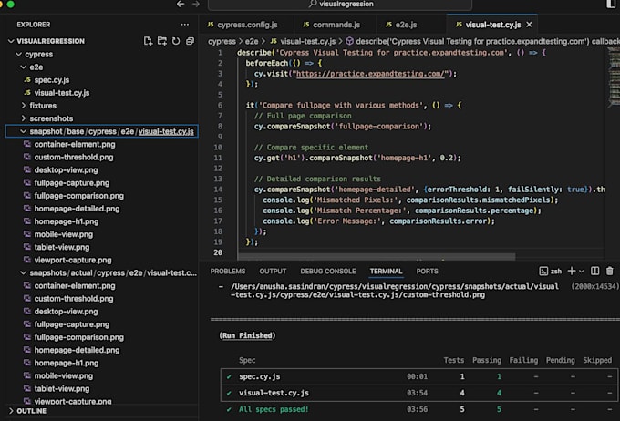Image resolution: width=620 pixels, height=421 pixels.
Task: Click the editor minimap on the right
Action: pyautogui.click(x=614, y=77)
